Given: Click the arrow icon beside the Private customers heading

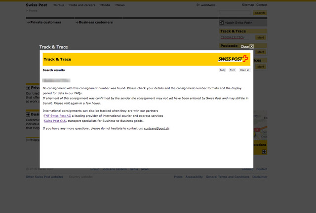Looking at the screenshot, I should (x=28, y=88).
